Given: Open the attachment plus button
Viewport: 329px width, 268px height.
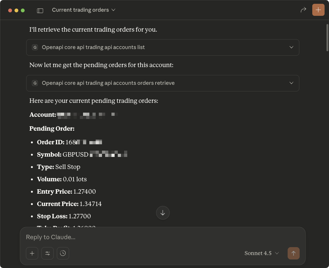Looking at the screenshot, I should click(x=32, y=253).
